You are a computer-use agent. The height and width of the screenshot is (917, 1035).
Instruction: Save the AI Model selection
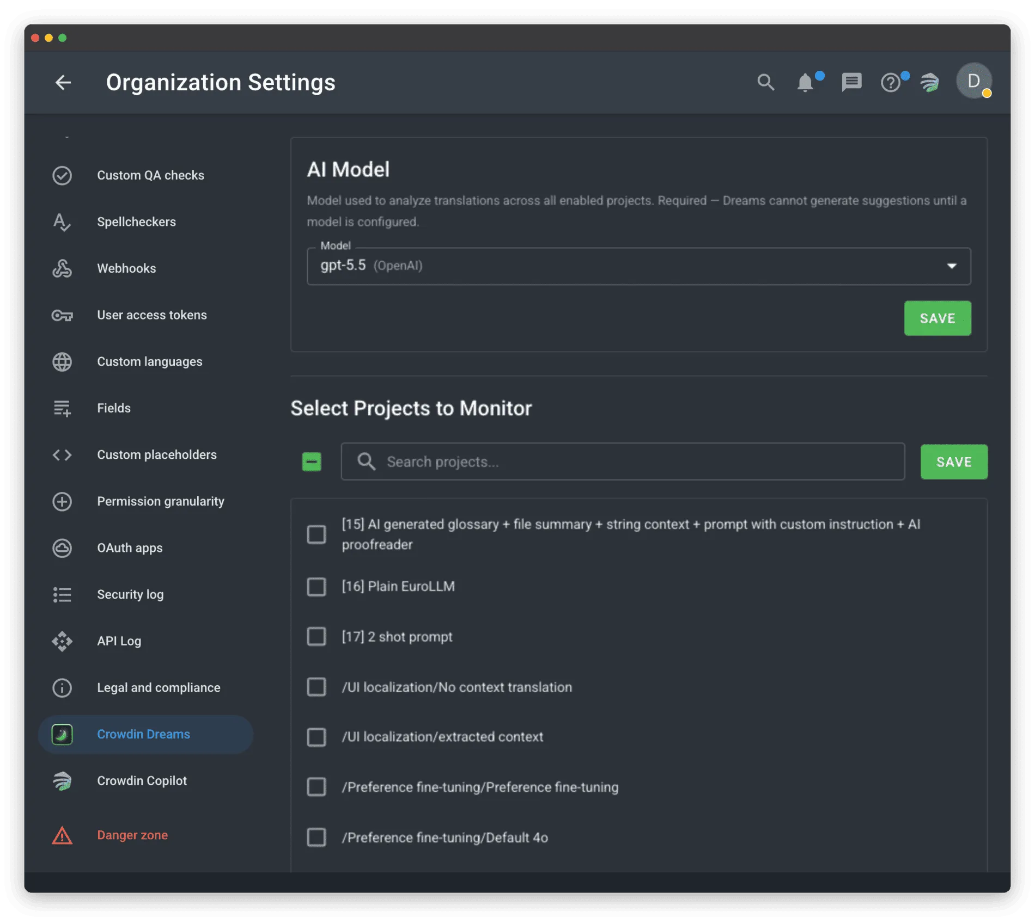[937, 318]
